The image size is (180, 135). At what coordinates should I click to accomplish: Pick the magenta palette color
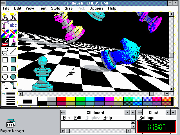pyautogui.click(x=109, y=99)
